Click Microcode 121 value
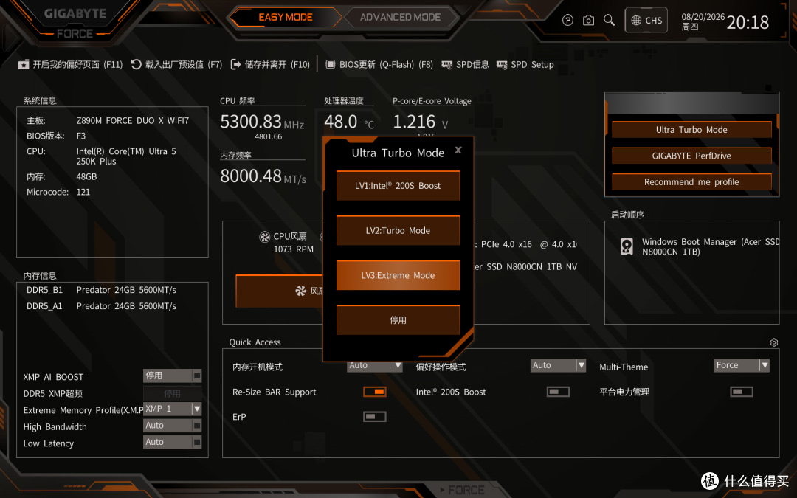 (83, 192)
